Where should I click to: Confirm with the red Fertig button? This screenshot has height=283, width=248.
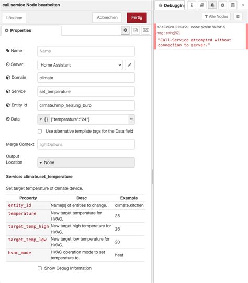137,17
